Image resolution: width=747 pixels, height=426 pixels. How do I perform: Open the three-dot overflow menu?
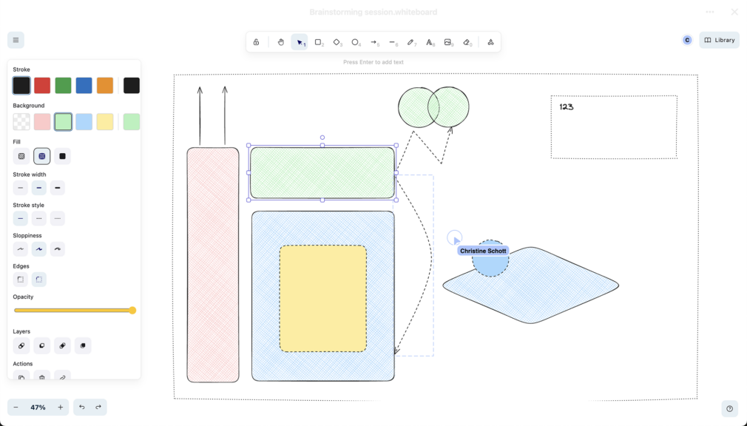[710, 11]
